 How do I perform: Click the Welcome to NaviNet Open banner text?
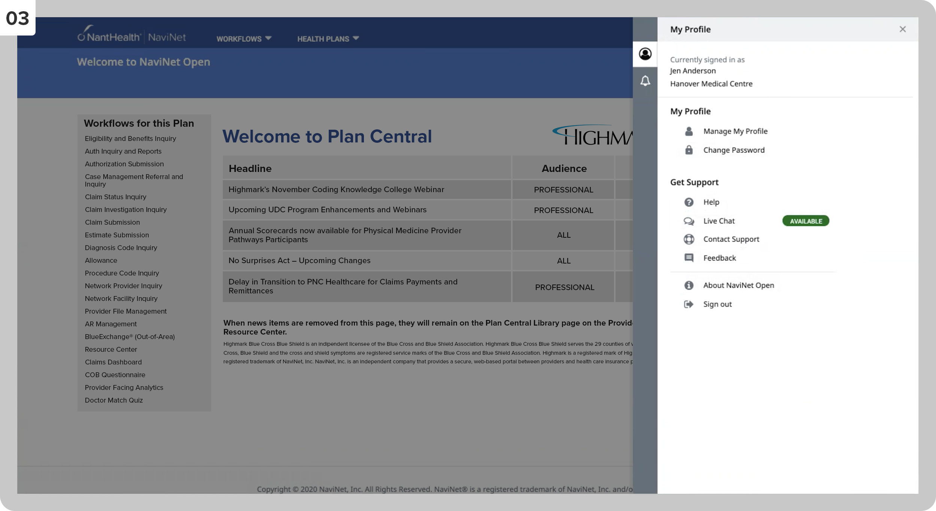tap(143, 62)
